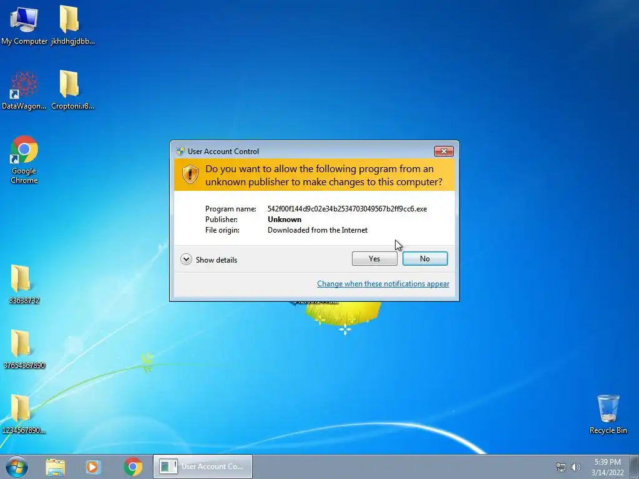Open Change when these notifications appear link
The width and height of the screenshot is (639, 479).
(x=383, y=284)
